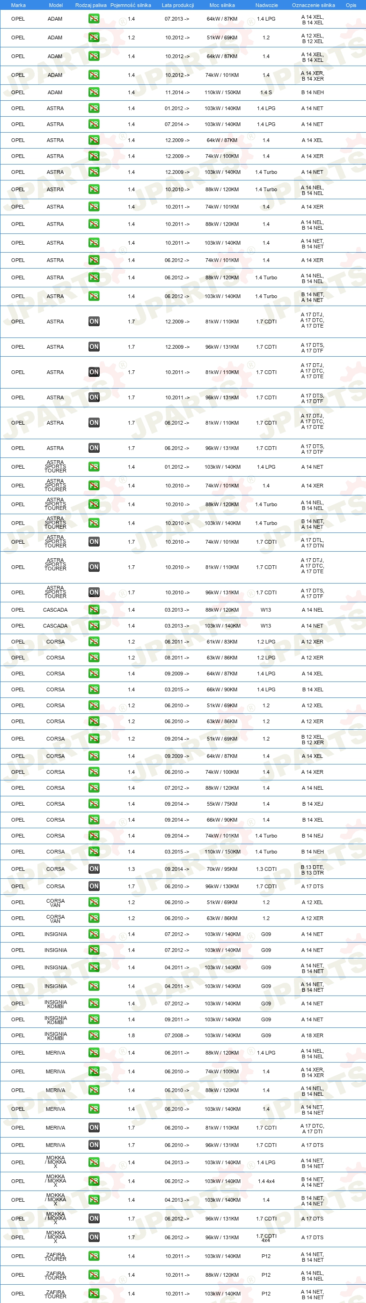Click petrol icon in CORSA VAN 63kW row
Viewport: 366px width, 1303px height.
point(94,918)
